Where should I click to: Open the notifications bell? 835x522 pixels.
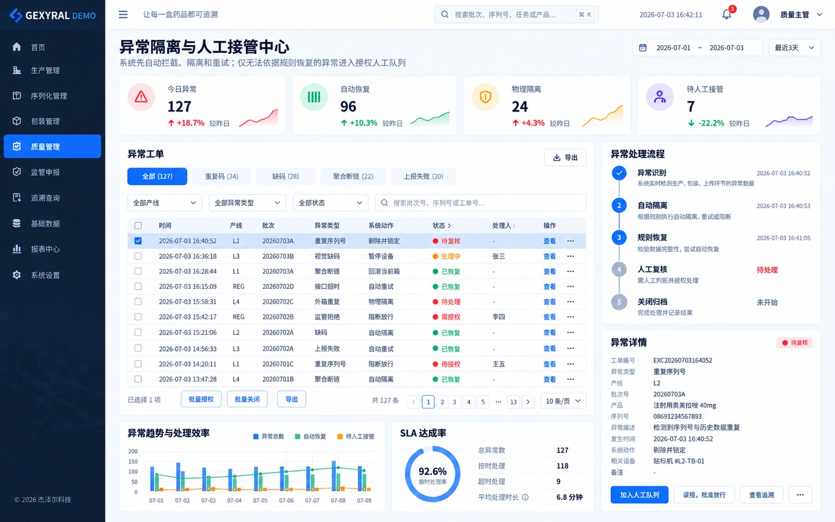pos(727,14)
